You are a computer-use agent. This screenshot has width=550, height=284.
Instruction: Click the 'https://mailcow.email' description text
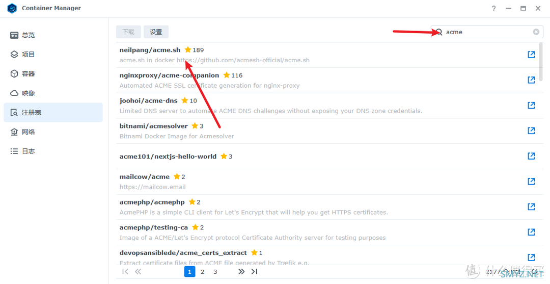(x=153, y=187)
